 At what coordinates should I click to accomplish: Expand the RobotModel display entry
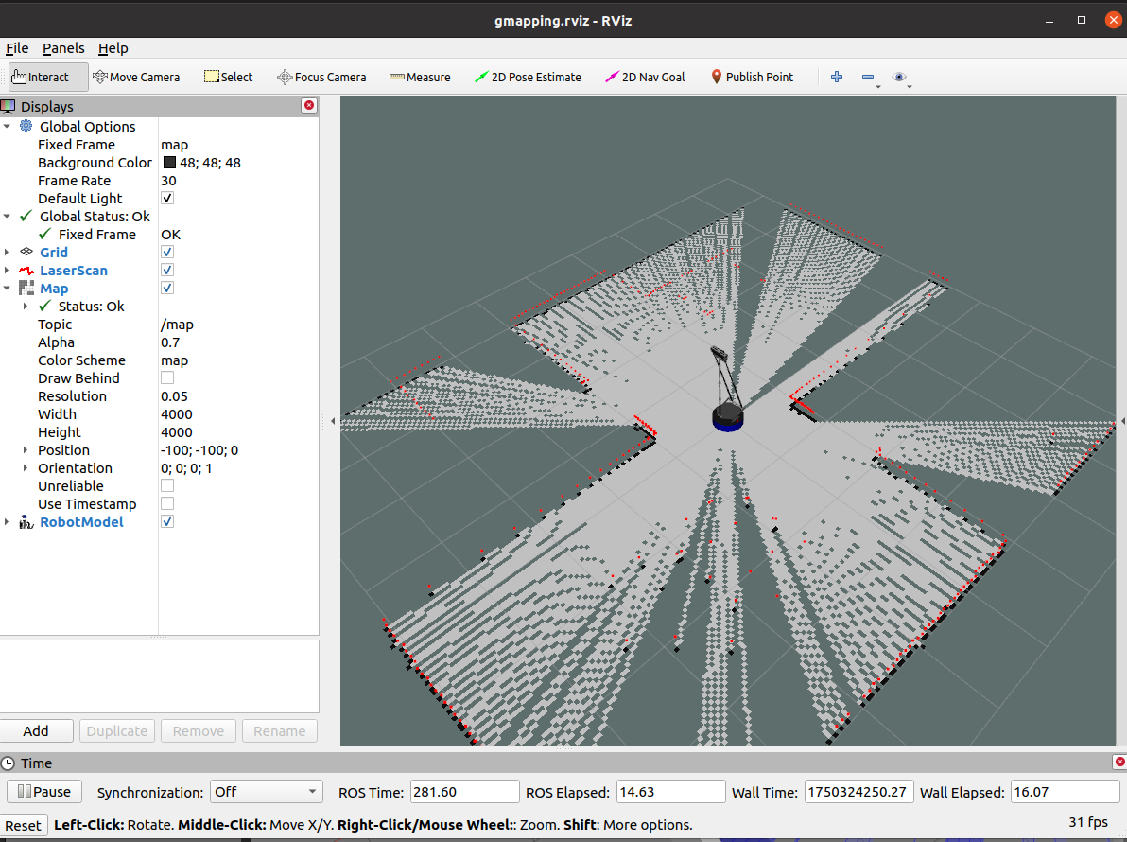click(6, 521)
